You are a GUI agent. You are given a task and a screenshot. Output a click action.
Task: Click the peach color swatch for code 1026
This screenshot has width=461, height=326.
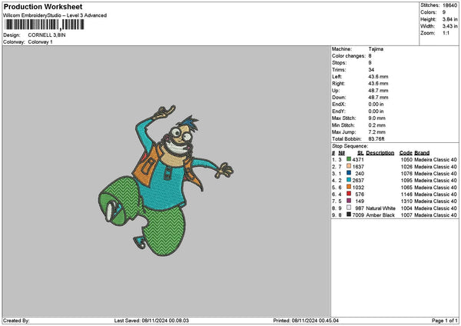pos(349,166)
